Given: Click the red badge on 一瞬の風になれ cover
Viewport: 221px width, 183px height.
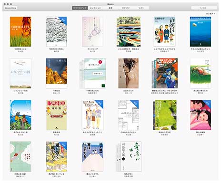Looking at the screenshot, I should [100, 62].
